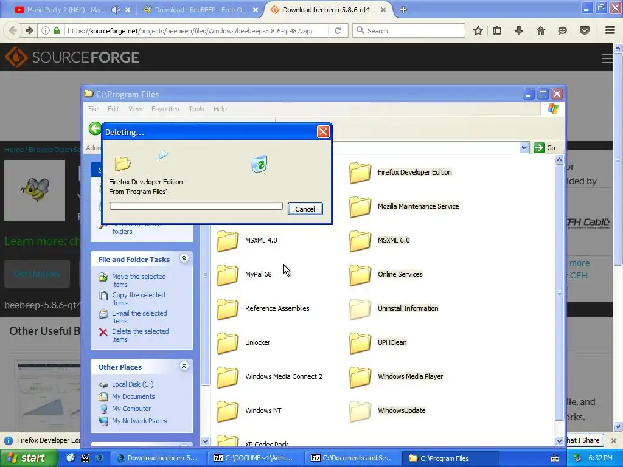Screen dimensions: 623x467
Task: Bookmark this page with the star icon
Action: [478, 30]
